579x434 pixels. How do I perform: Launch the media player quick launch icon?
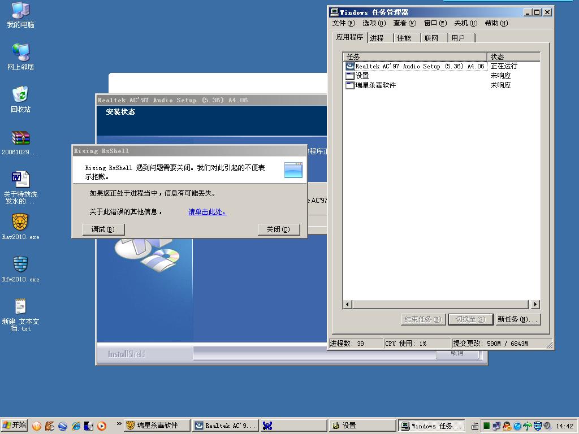[102, 426]
